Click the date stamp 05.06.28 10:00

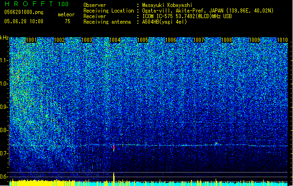click(x=24, y=21)
